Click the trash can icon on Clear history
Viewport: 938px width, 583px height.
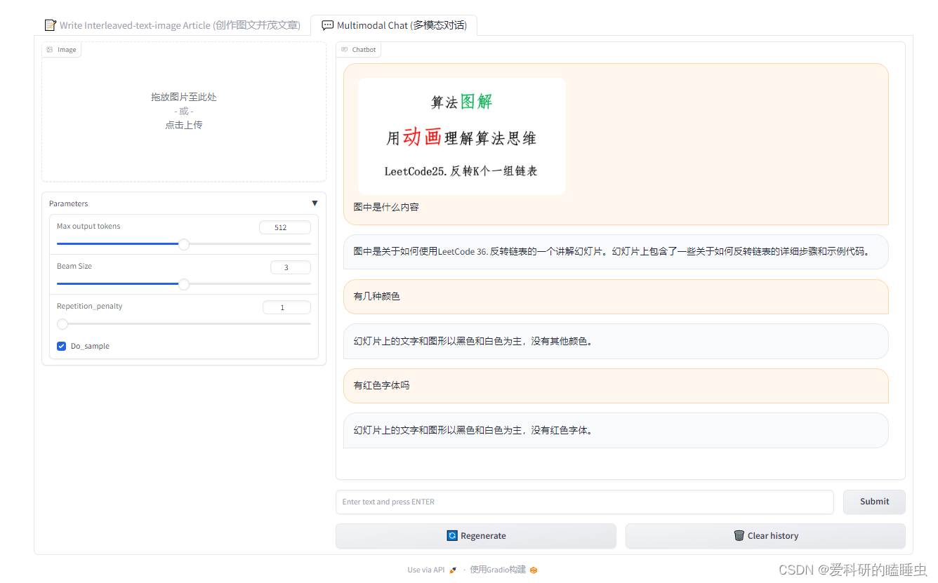pos(739,536)
